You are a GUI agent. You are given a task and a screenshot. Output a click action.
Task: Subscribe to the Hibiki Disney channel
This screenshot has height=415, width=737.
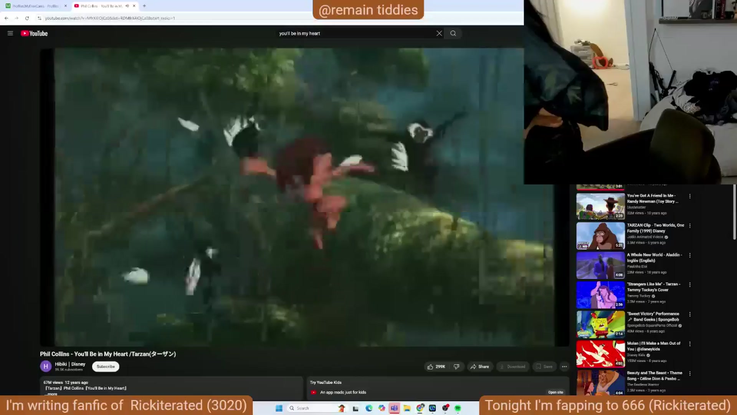pos(106,367)
